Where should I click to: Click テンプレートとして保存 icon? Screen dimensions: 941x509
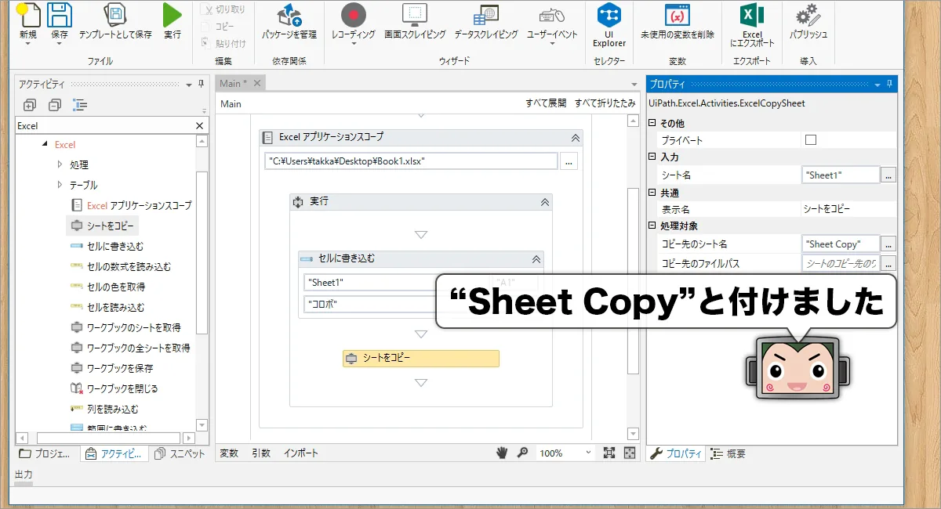[x=115, y=15]
